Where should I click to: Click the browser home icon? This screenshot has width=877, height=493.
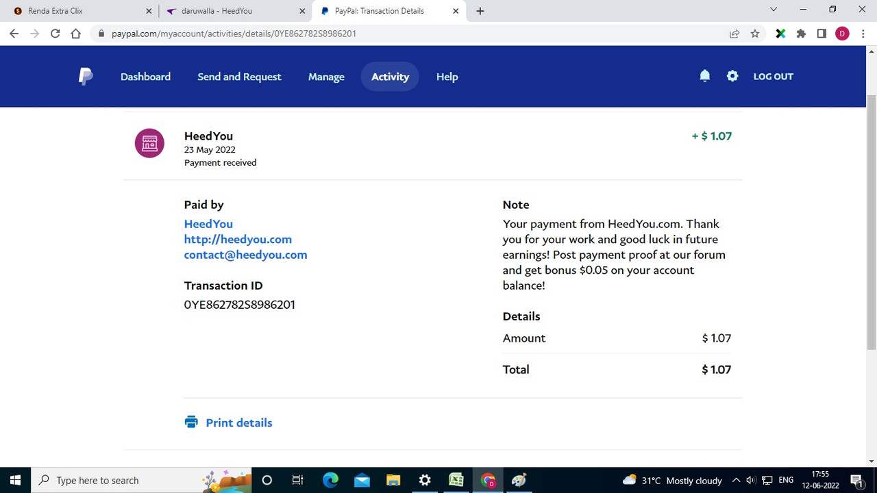click(75, 34)
